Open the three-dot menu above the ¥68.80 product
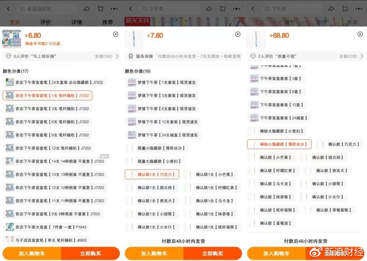Screen dimensions: 367x261 click(x=359, y=9)
